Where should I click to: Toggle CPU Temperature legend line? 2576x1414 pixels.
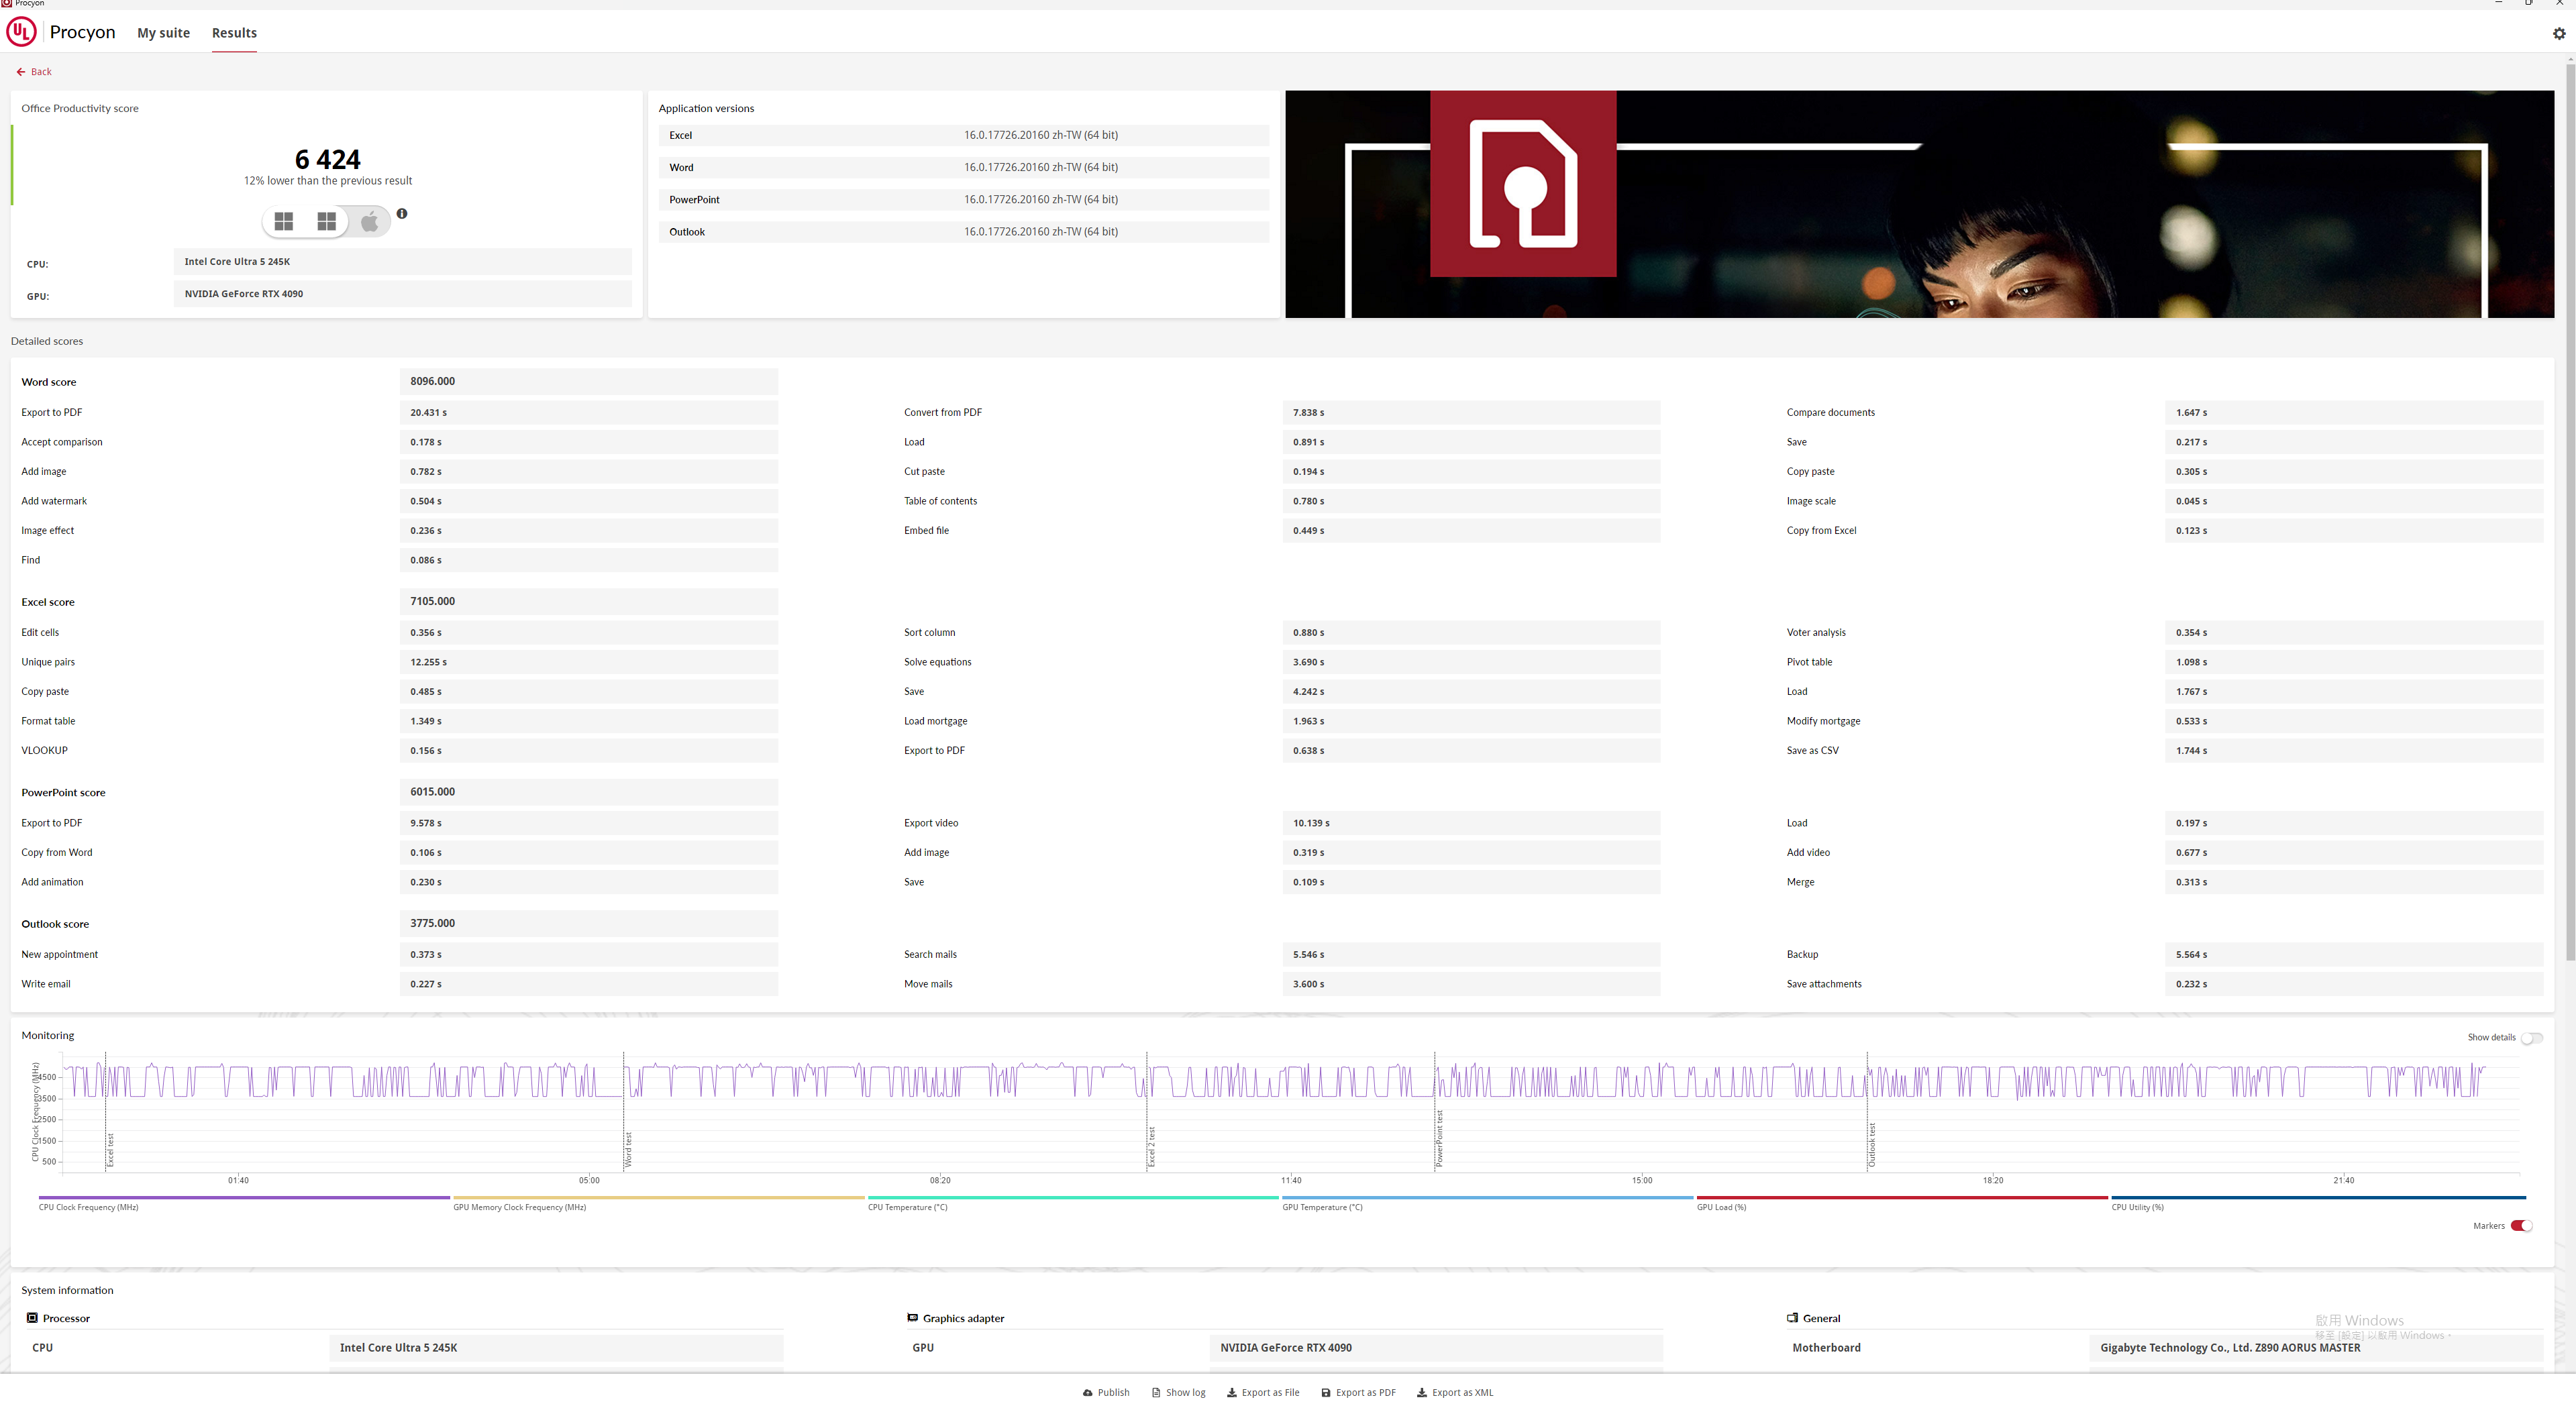1073,1198
